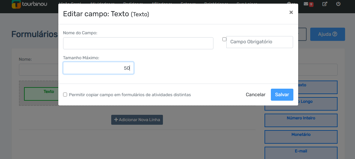Open the Sua Loja menu

247,3
